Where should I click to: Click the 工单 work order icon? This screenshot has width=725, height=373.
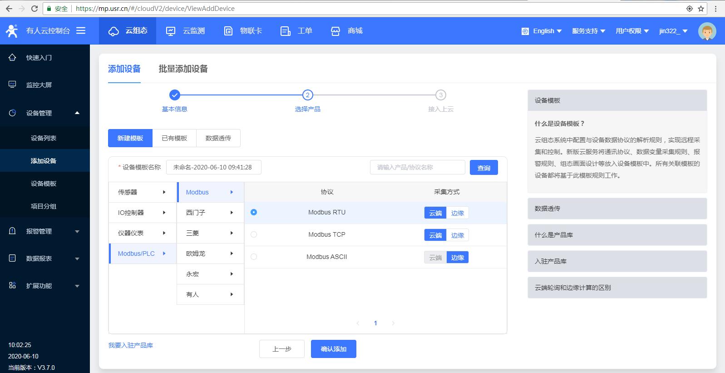tap(286, 31)
